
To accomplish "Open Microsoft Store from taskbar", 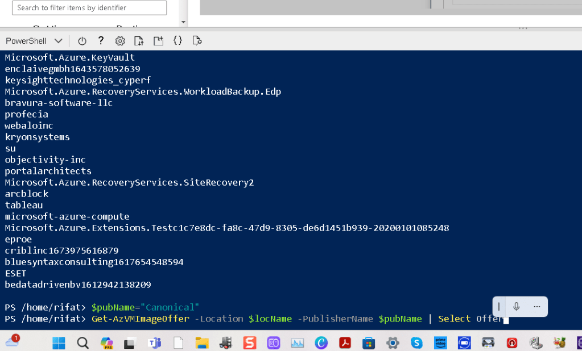I will coord(369,343).
